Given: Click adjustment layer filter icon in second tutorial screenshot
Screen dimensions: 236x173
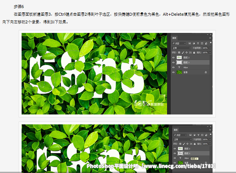Looking at the screenshot, I should (x=194, y=135).
